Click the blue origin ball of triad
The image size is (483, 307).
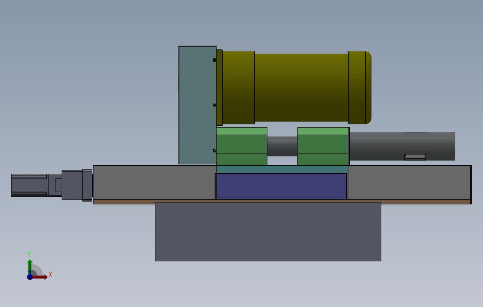[30, 277]
